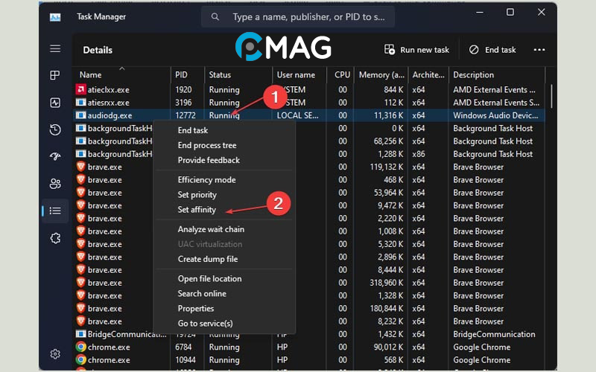Click the BridgeCommunication process icon
This screenshot has height=372, width=596.
(80, 334)
